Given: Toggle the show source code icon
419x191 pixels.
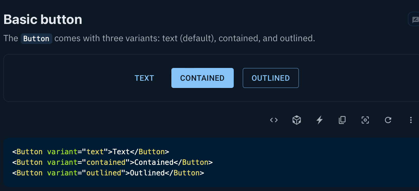Looking at the screenshot, I should coord(274,120).
